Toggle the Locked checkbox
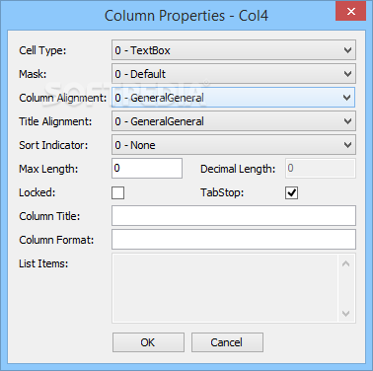The height and width of the screenshot is (371, 373). pyautogui.click(x=117, y=192)
